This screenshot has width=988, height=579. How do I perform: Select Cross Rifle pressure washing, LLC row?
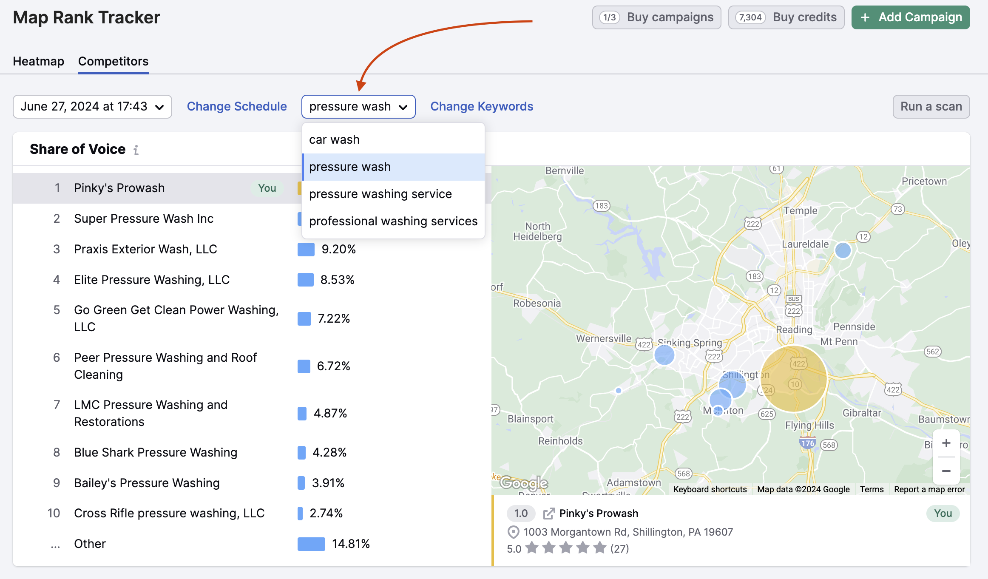[252, 514]
